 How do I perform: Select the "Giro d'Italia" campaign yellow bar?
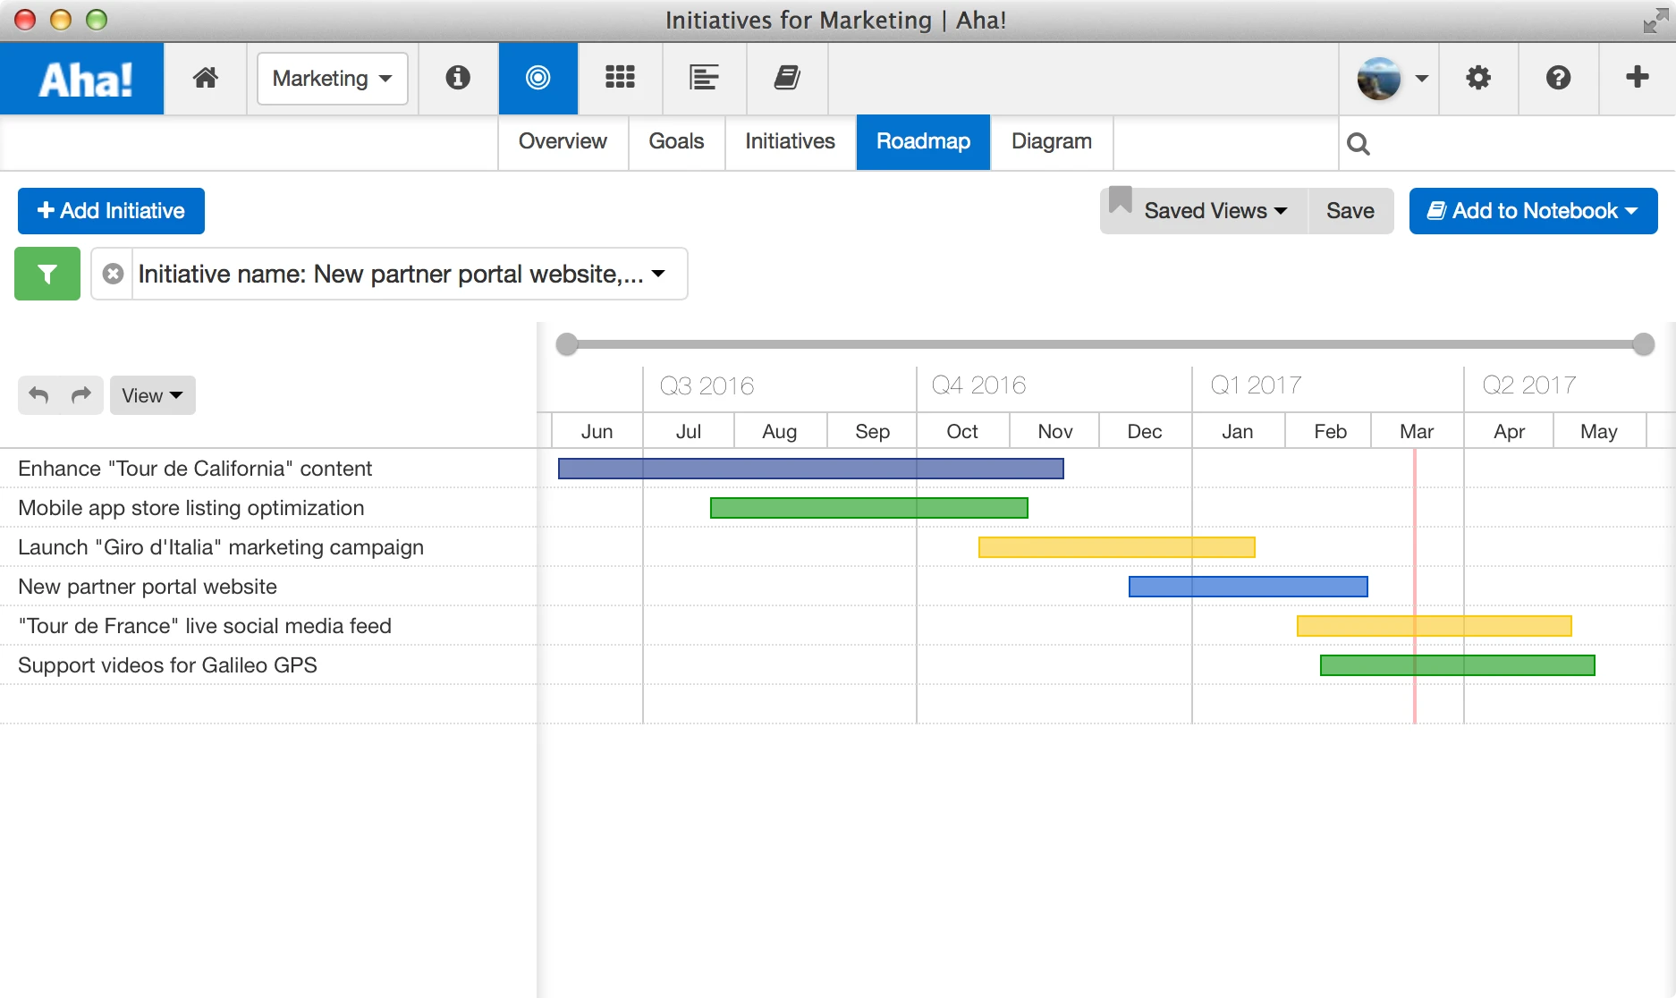click(1117, 547)
